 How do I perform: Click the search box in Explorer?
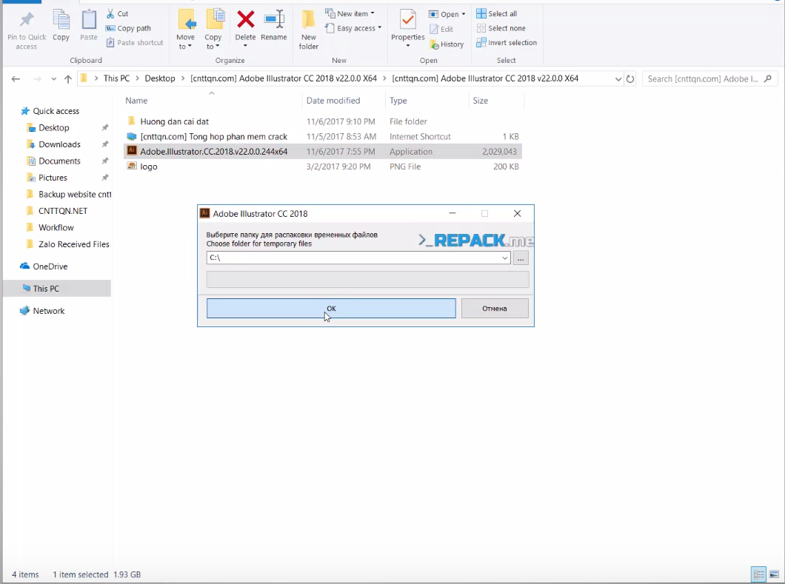click(x=702, y=78)
